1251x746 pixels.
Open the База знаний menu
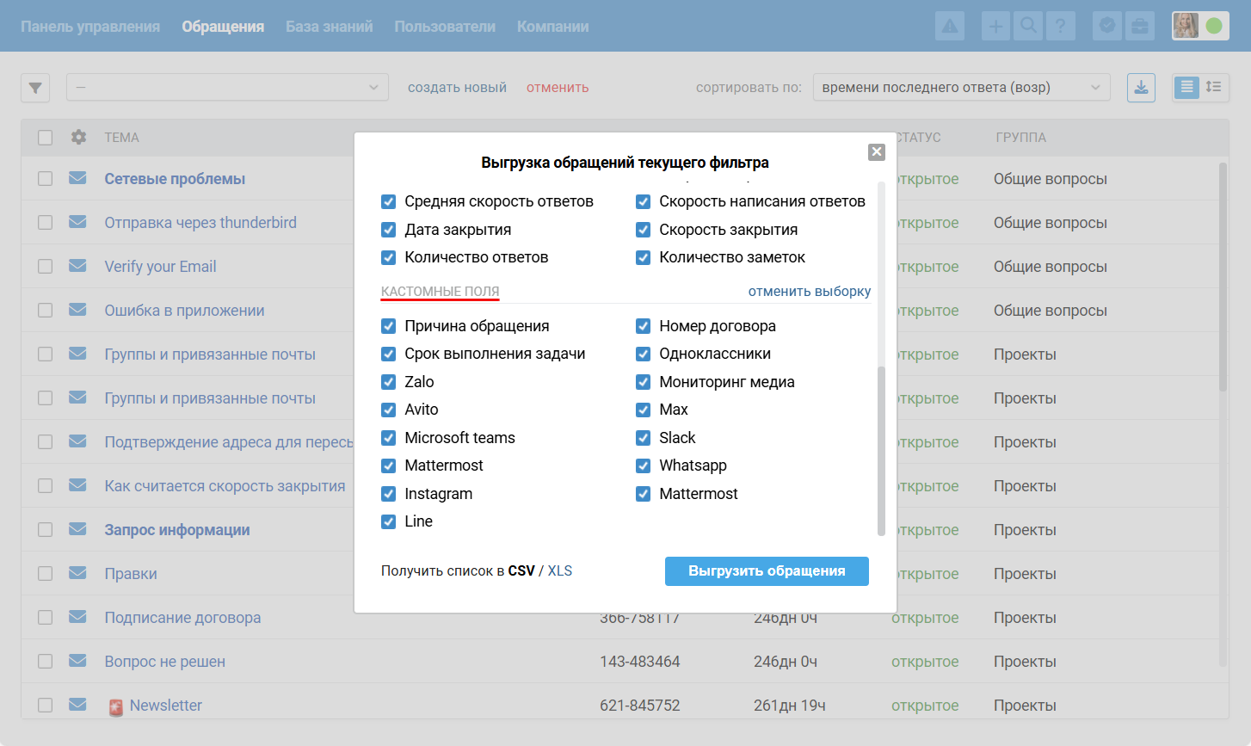point(329,27)
